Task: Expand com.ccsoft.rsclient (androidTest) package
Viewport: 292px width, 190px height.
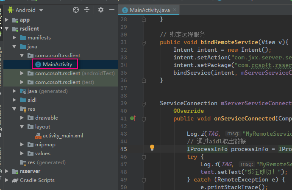Action: [x=22, y=73]
